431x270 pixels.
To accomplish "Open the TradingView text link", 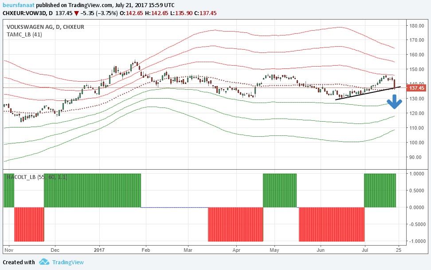I will point(68,262).
